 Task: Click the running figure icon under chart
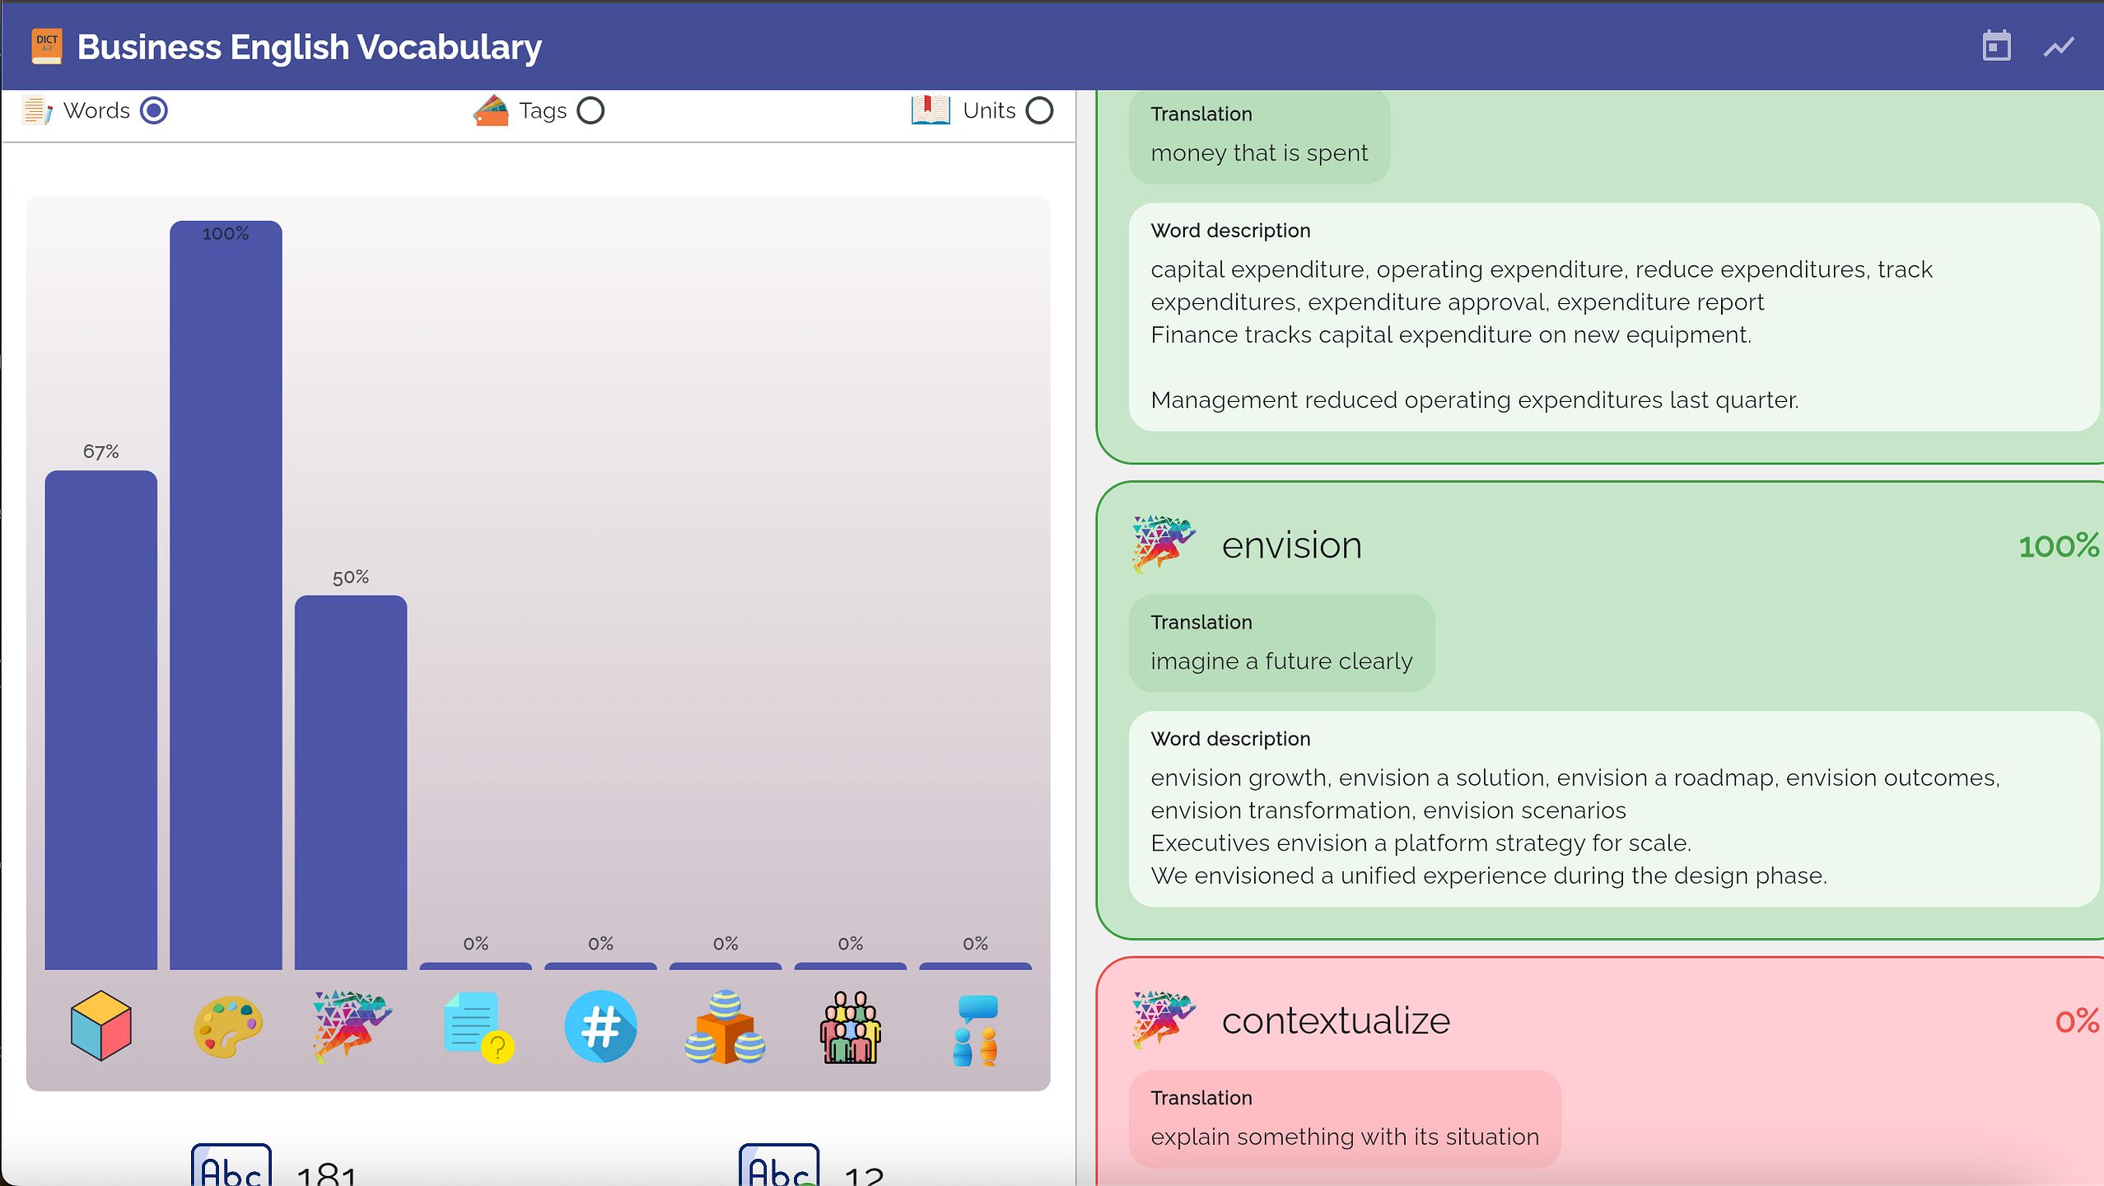(352, 1026)
